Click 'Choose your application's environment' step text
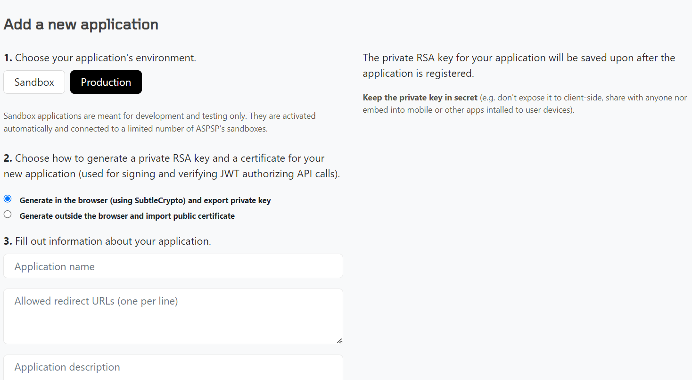 click(100, 58)
